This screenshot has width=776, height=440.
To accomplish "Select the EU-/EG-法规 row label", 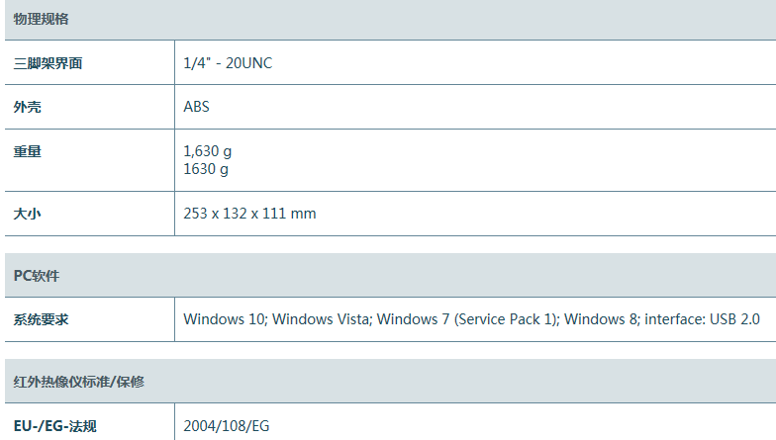I will point(55,427).
